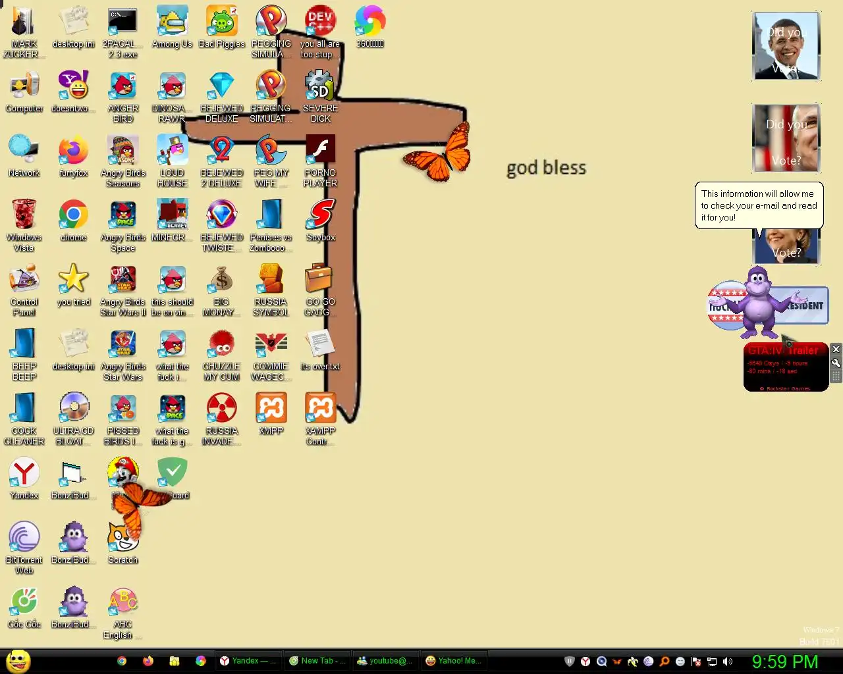Image resolution: width=843 pixels, height=674 pixels.
Task: Open BEJEWELED TWISTE icon
Action: tap(222, 226)
